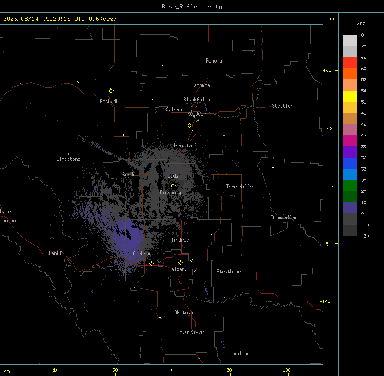
Task: Click the ThreeHills label
Action: (x=239, y=187)
